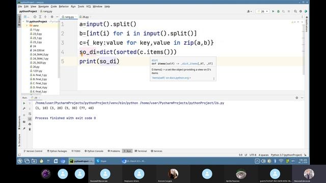
Task: Open Project panel options gear
Action: click(x=52, y=17)
